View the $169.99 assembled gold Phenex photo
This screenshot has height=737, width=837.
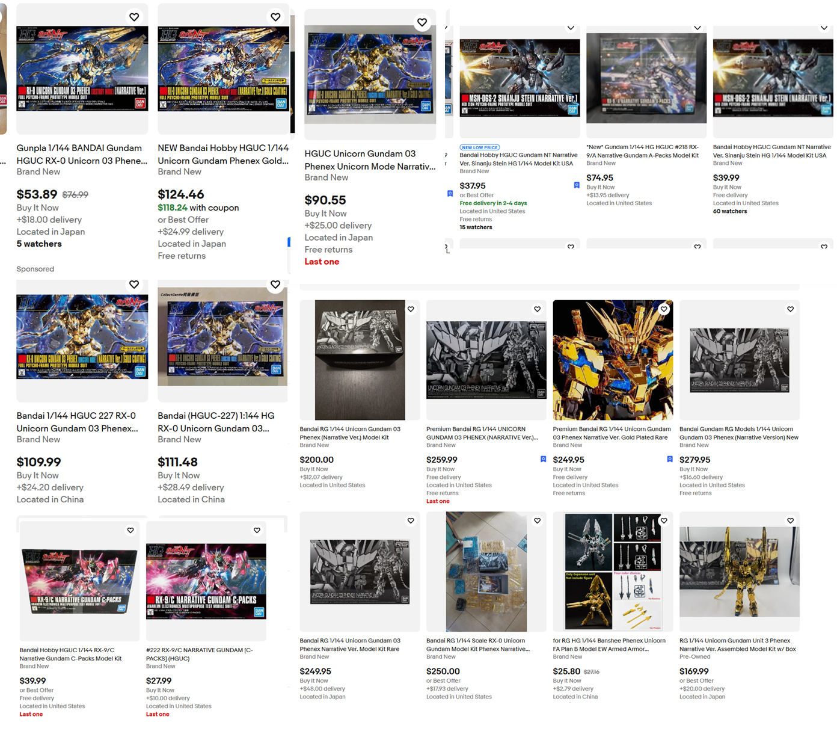740,572
